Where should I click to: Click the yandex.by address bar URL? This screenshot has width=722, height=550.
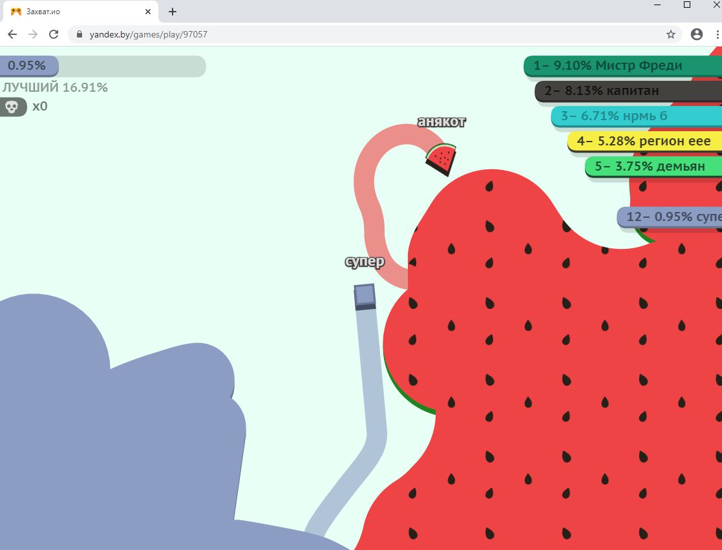149,34
